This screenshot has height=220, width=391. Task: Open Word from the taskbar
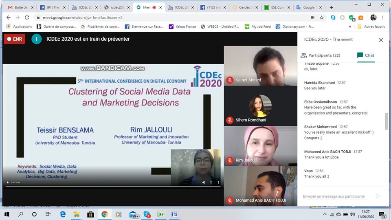pos(175,214)
